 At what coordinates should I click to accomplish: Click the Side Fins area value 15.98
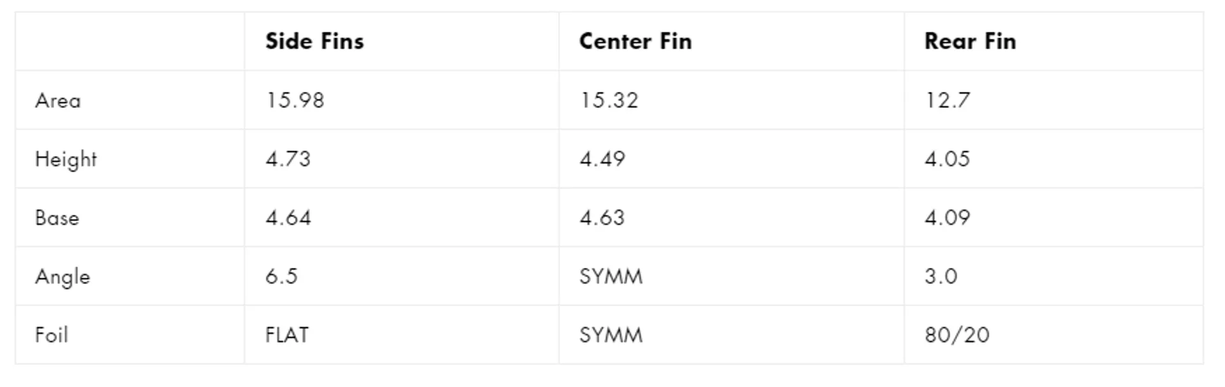pos(295,101)
